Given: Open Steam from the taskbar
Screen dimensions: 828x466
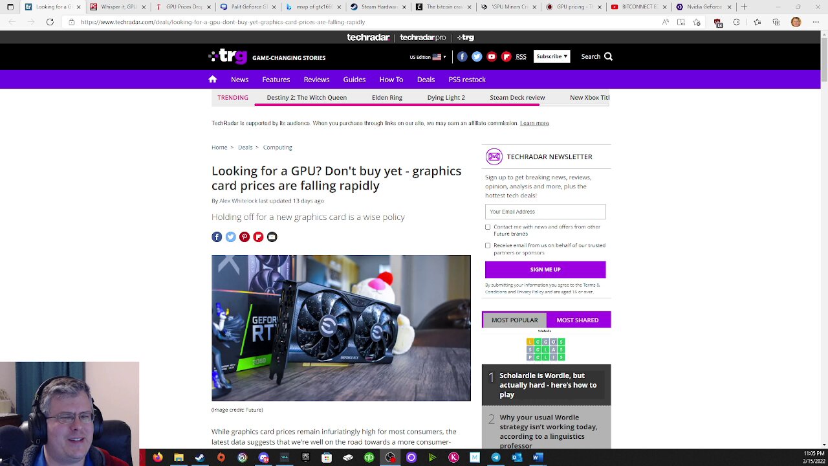Looking at the screenshot, I should [200, 458].
